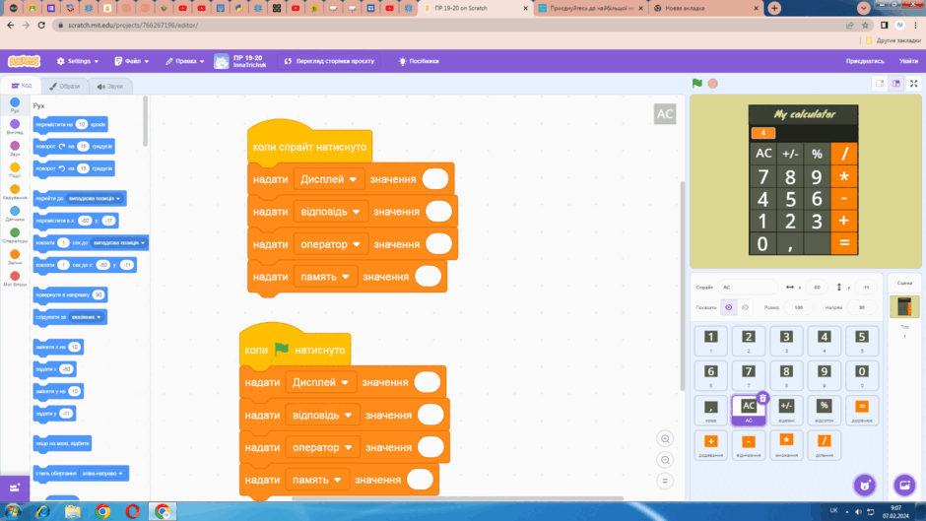Select the stage backdrop thumbnail
The height and width of the screenshot is (521, 926).
tap(904, 306)
